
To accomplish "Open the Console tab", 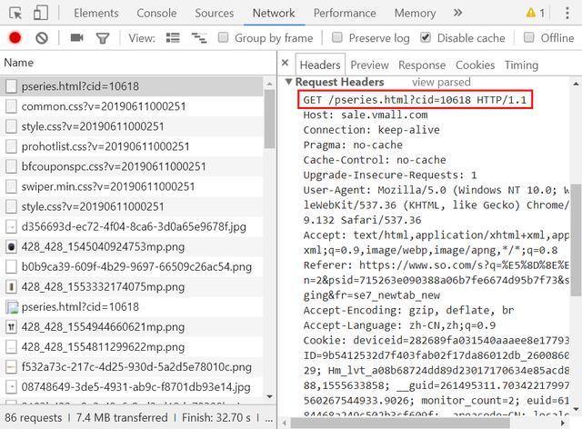I will point(156,13).
